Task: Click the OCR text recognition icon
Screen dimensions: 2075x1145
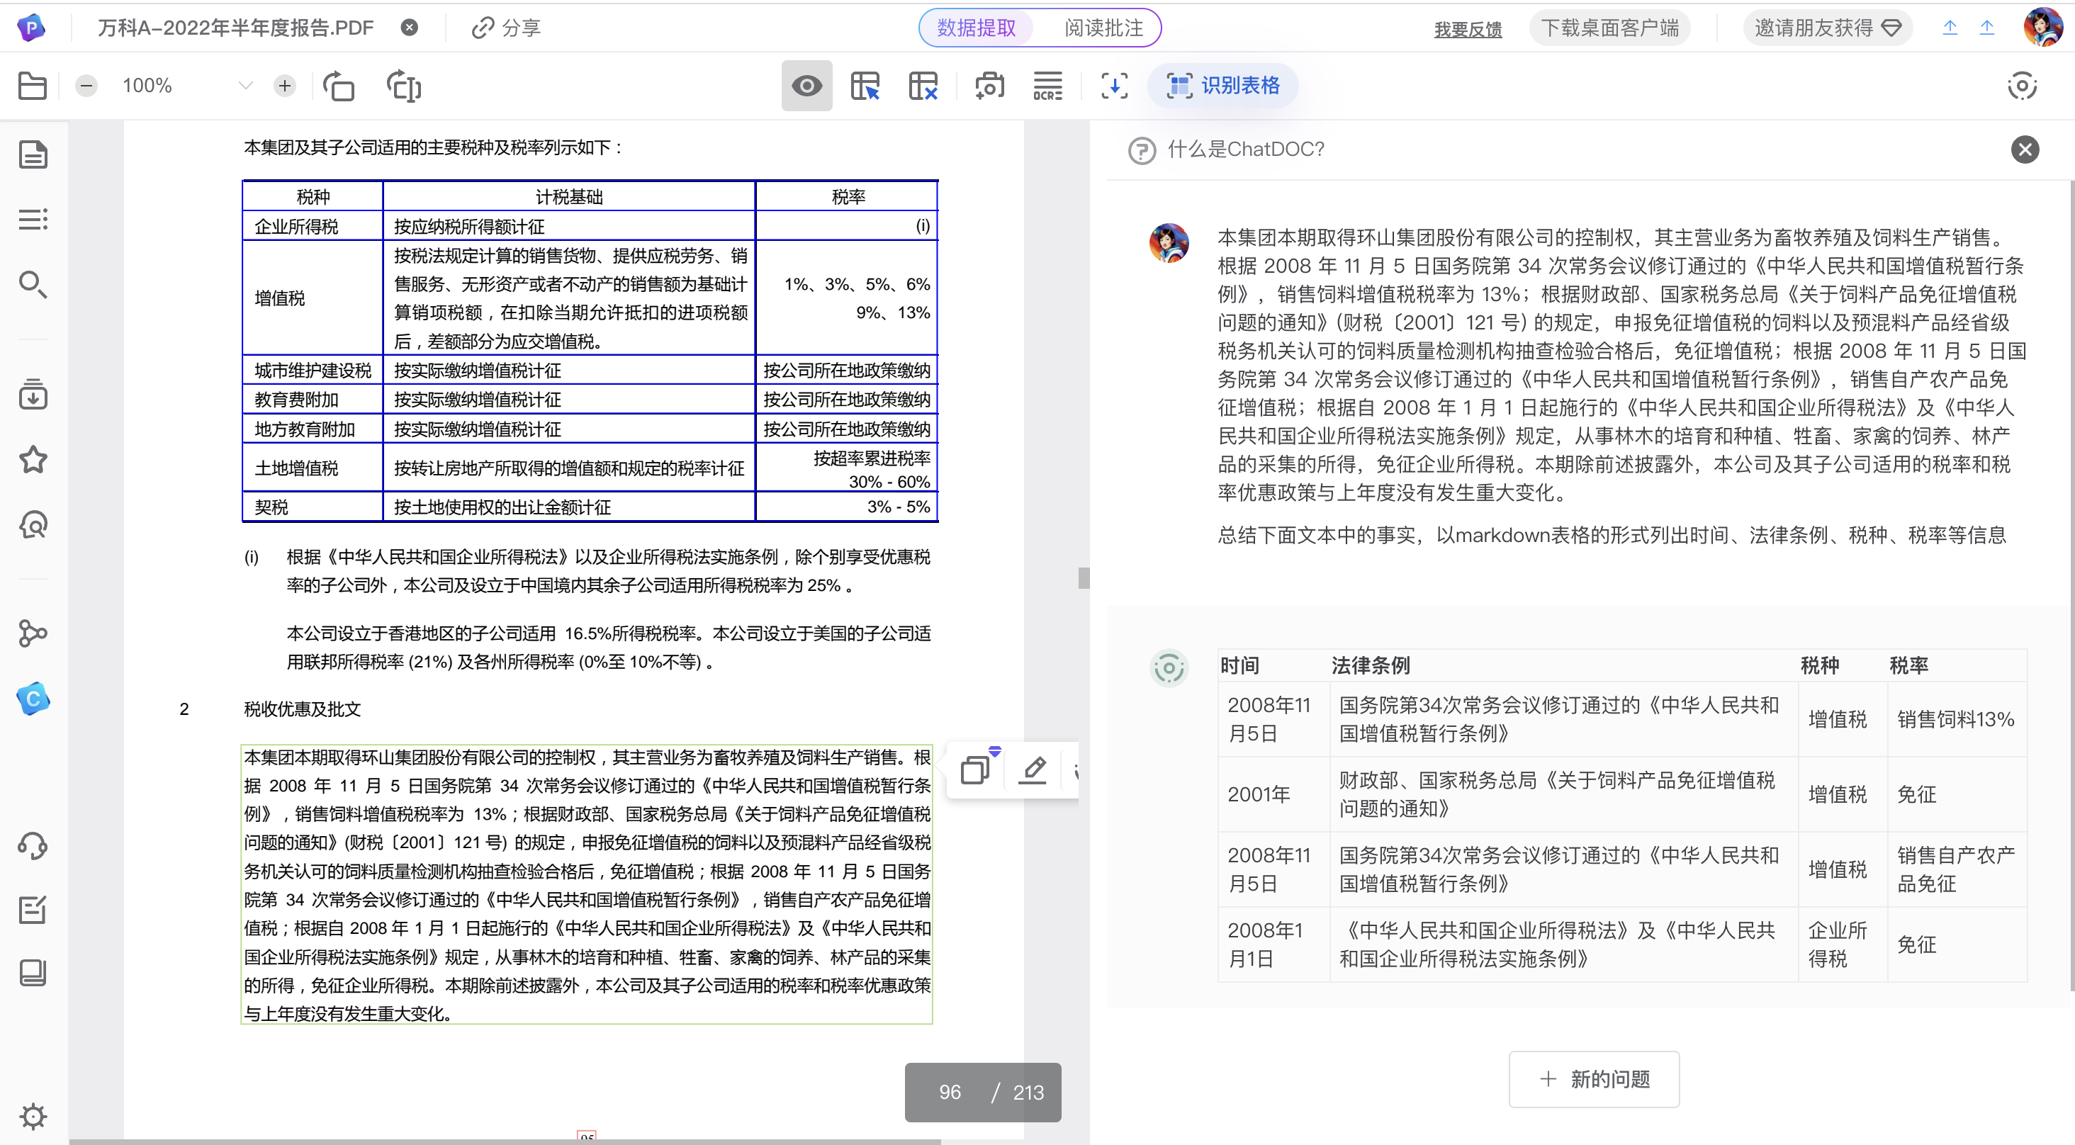Action: click(x=1047, y=85)
